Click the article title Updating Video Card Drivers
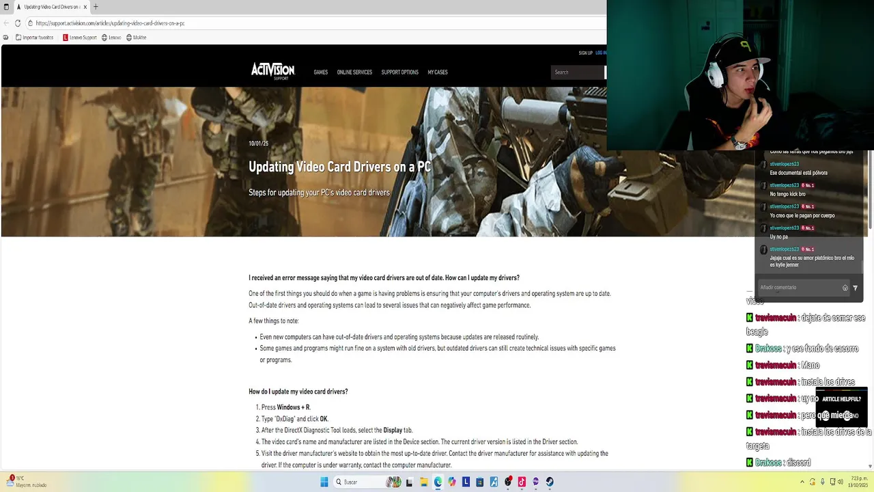874x492 pixels. coord(339,167)
